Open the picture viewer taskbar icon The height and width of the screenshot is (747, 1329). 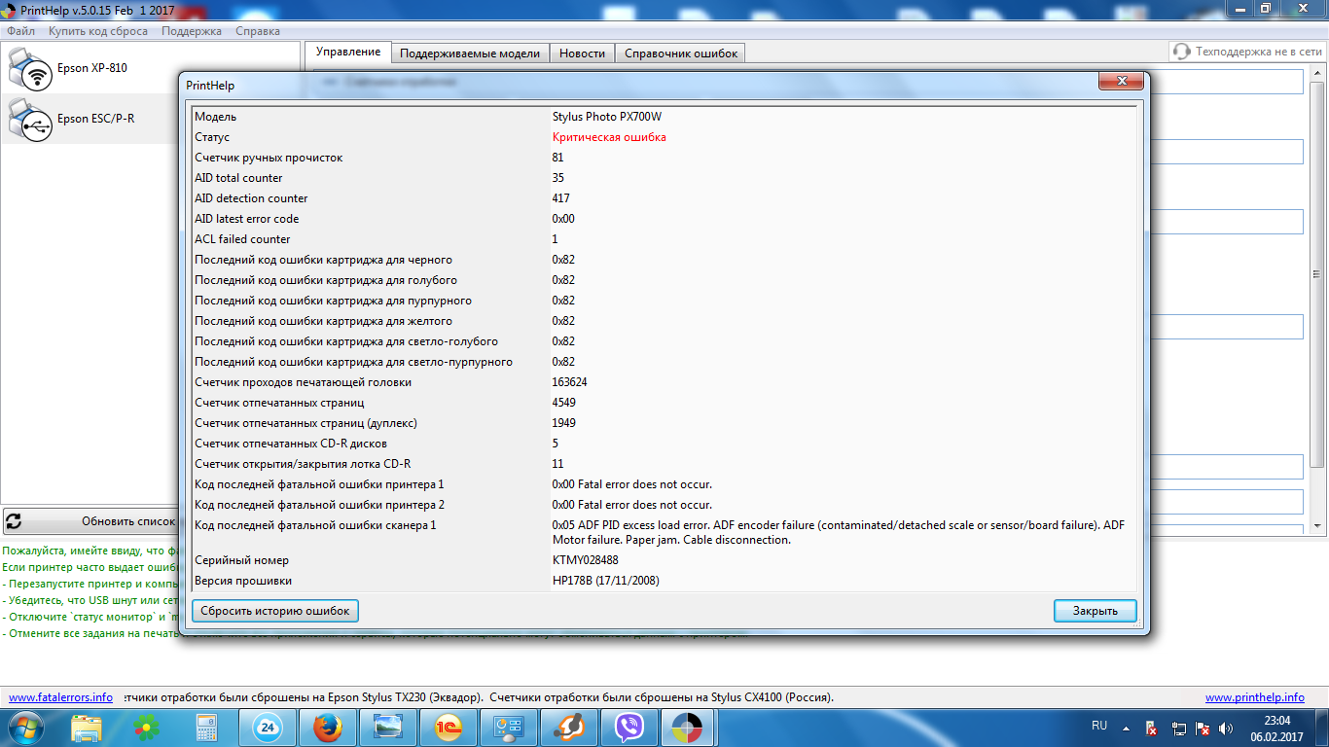[x=388, y=727]
